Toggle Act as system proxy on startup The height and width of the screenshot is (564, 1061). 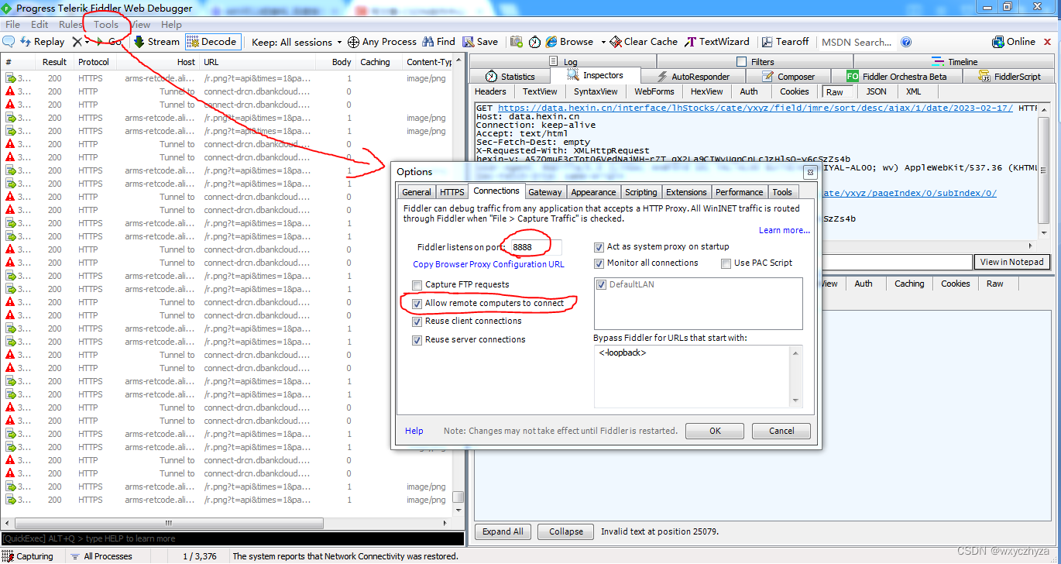(x=599, y=247)
